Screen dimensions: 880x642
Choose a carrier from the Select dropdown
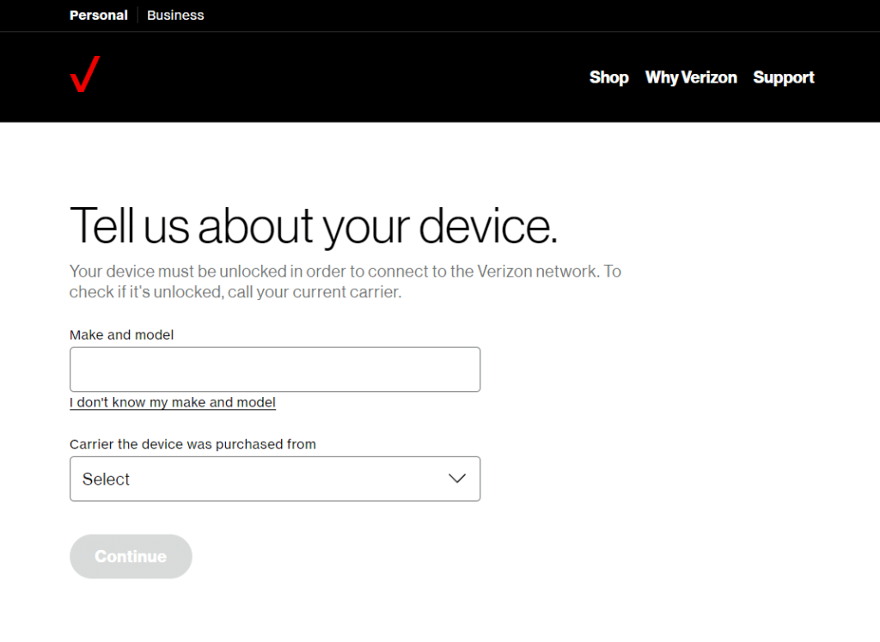pyautogui.click(x=275, y=479)
